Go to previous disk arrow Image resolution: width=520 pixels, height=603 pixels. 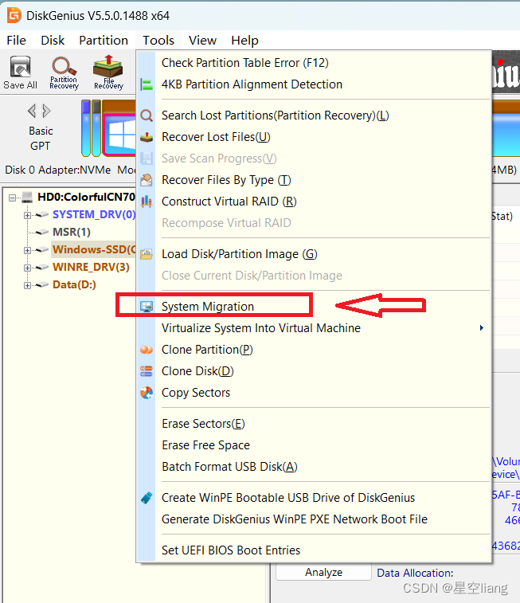pyautogui.click(x=32, y=112)
